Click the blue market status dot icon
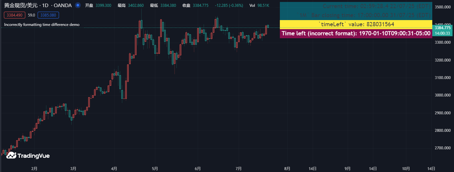 78,6
